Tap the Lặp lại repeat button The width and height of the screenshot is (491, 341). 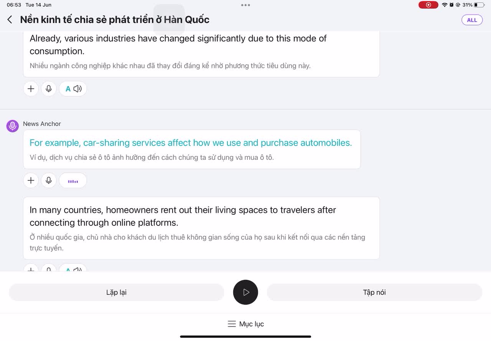coord(116,293)
